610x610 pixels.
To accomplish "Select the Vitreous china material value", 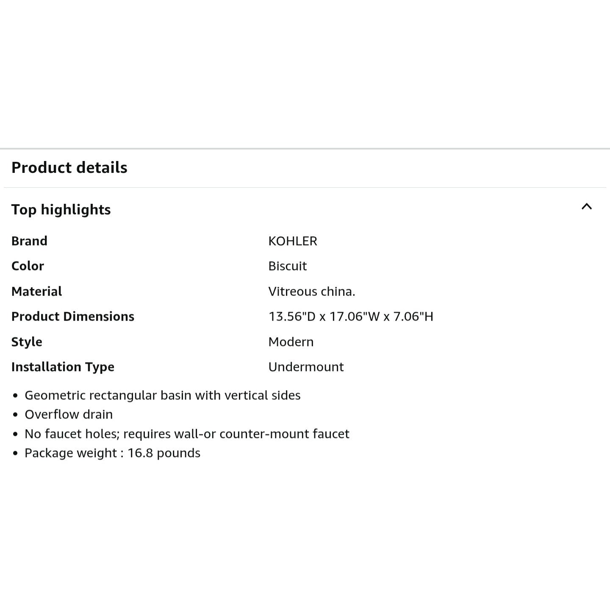I will (x=312, y=291).
